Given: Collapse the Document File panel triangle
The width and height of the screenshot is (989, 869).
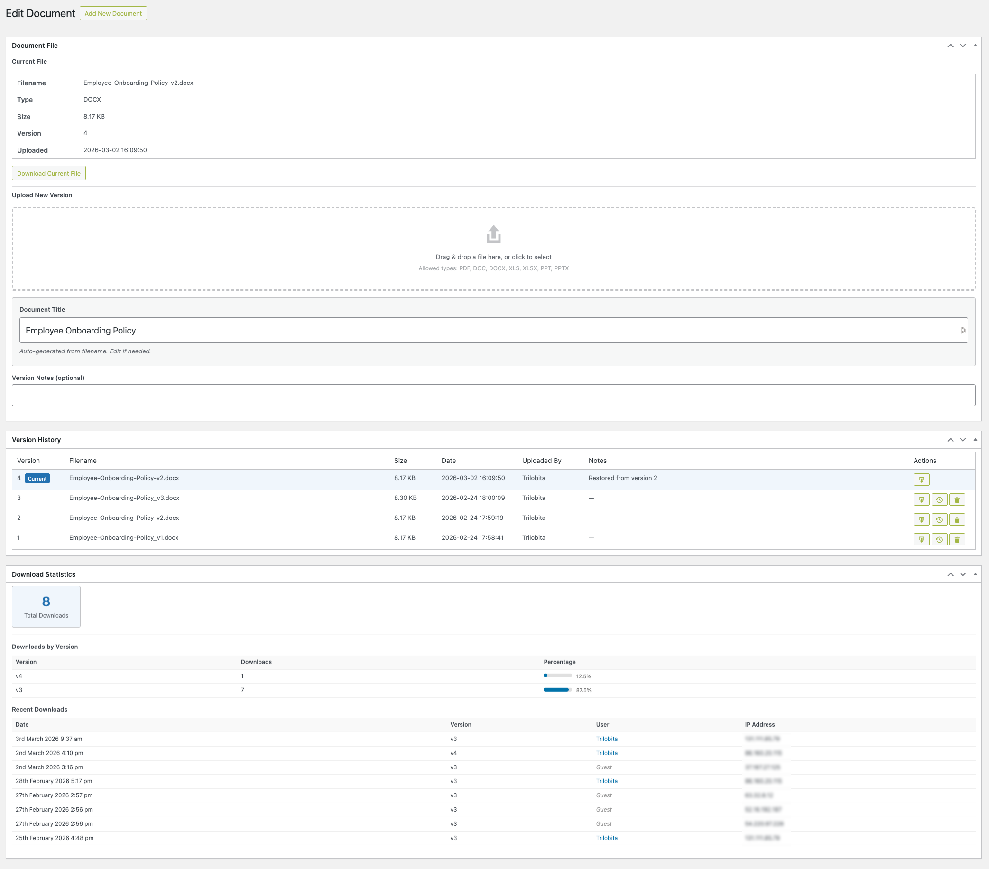Looking at the screenshot, I should point(975,46).
